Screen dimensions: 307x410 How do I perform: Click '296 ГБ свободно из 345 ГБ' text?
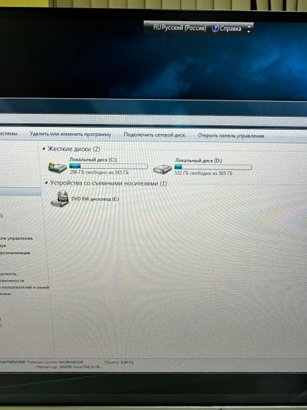[99, 172]
